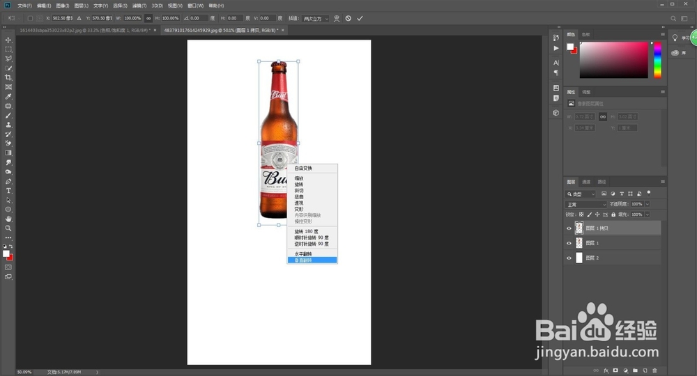Toggle the reference point checkbox in options bar
Image resolution: width=697 pixels, height=376 pixels.
30,18
